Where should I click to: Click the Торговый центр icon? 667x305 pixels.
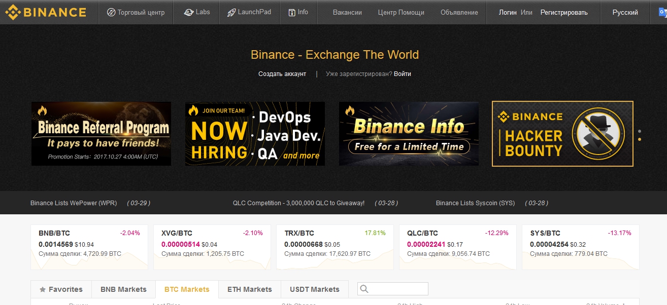point(111,12)
